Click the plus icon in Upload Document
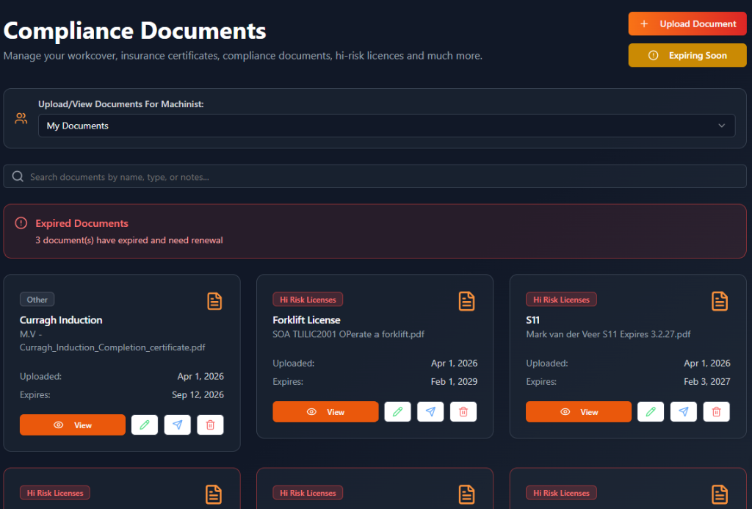 644,24
